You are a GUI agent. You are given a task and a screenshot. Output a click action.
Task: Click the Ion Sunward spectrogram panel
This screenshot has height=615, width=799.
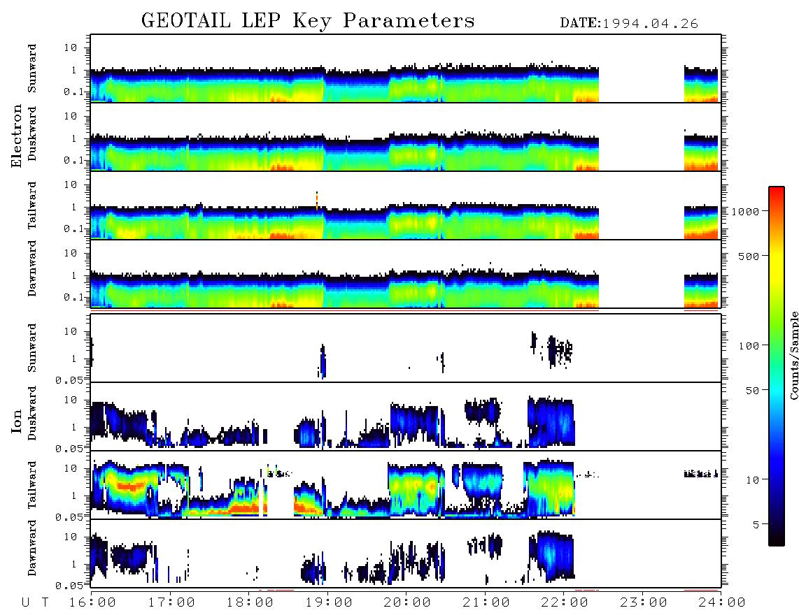[406, 348]
